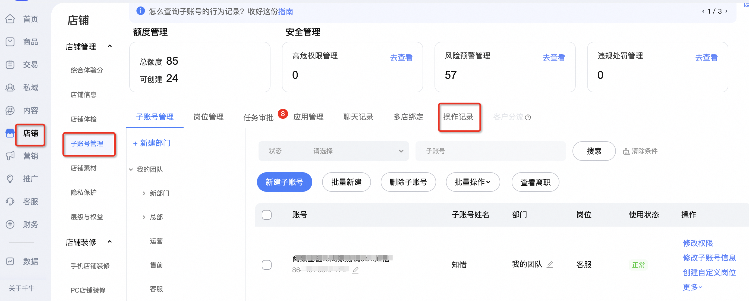749x301 pixels.
Task: Open 隐私保护 in the sidebar menu
Action: point(83,192)
